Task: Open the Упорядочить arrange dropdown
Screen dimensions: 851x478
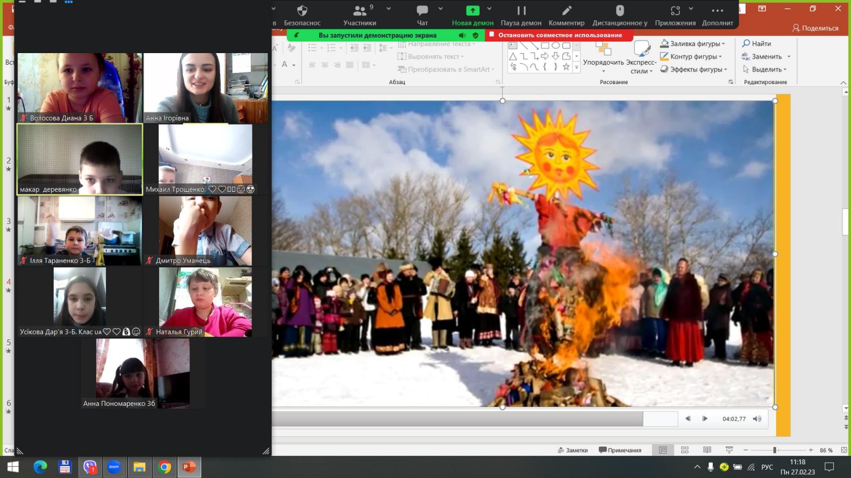Action: [x=603, y=58]
